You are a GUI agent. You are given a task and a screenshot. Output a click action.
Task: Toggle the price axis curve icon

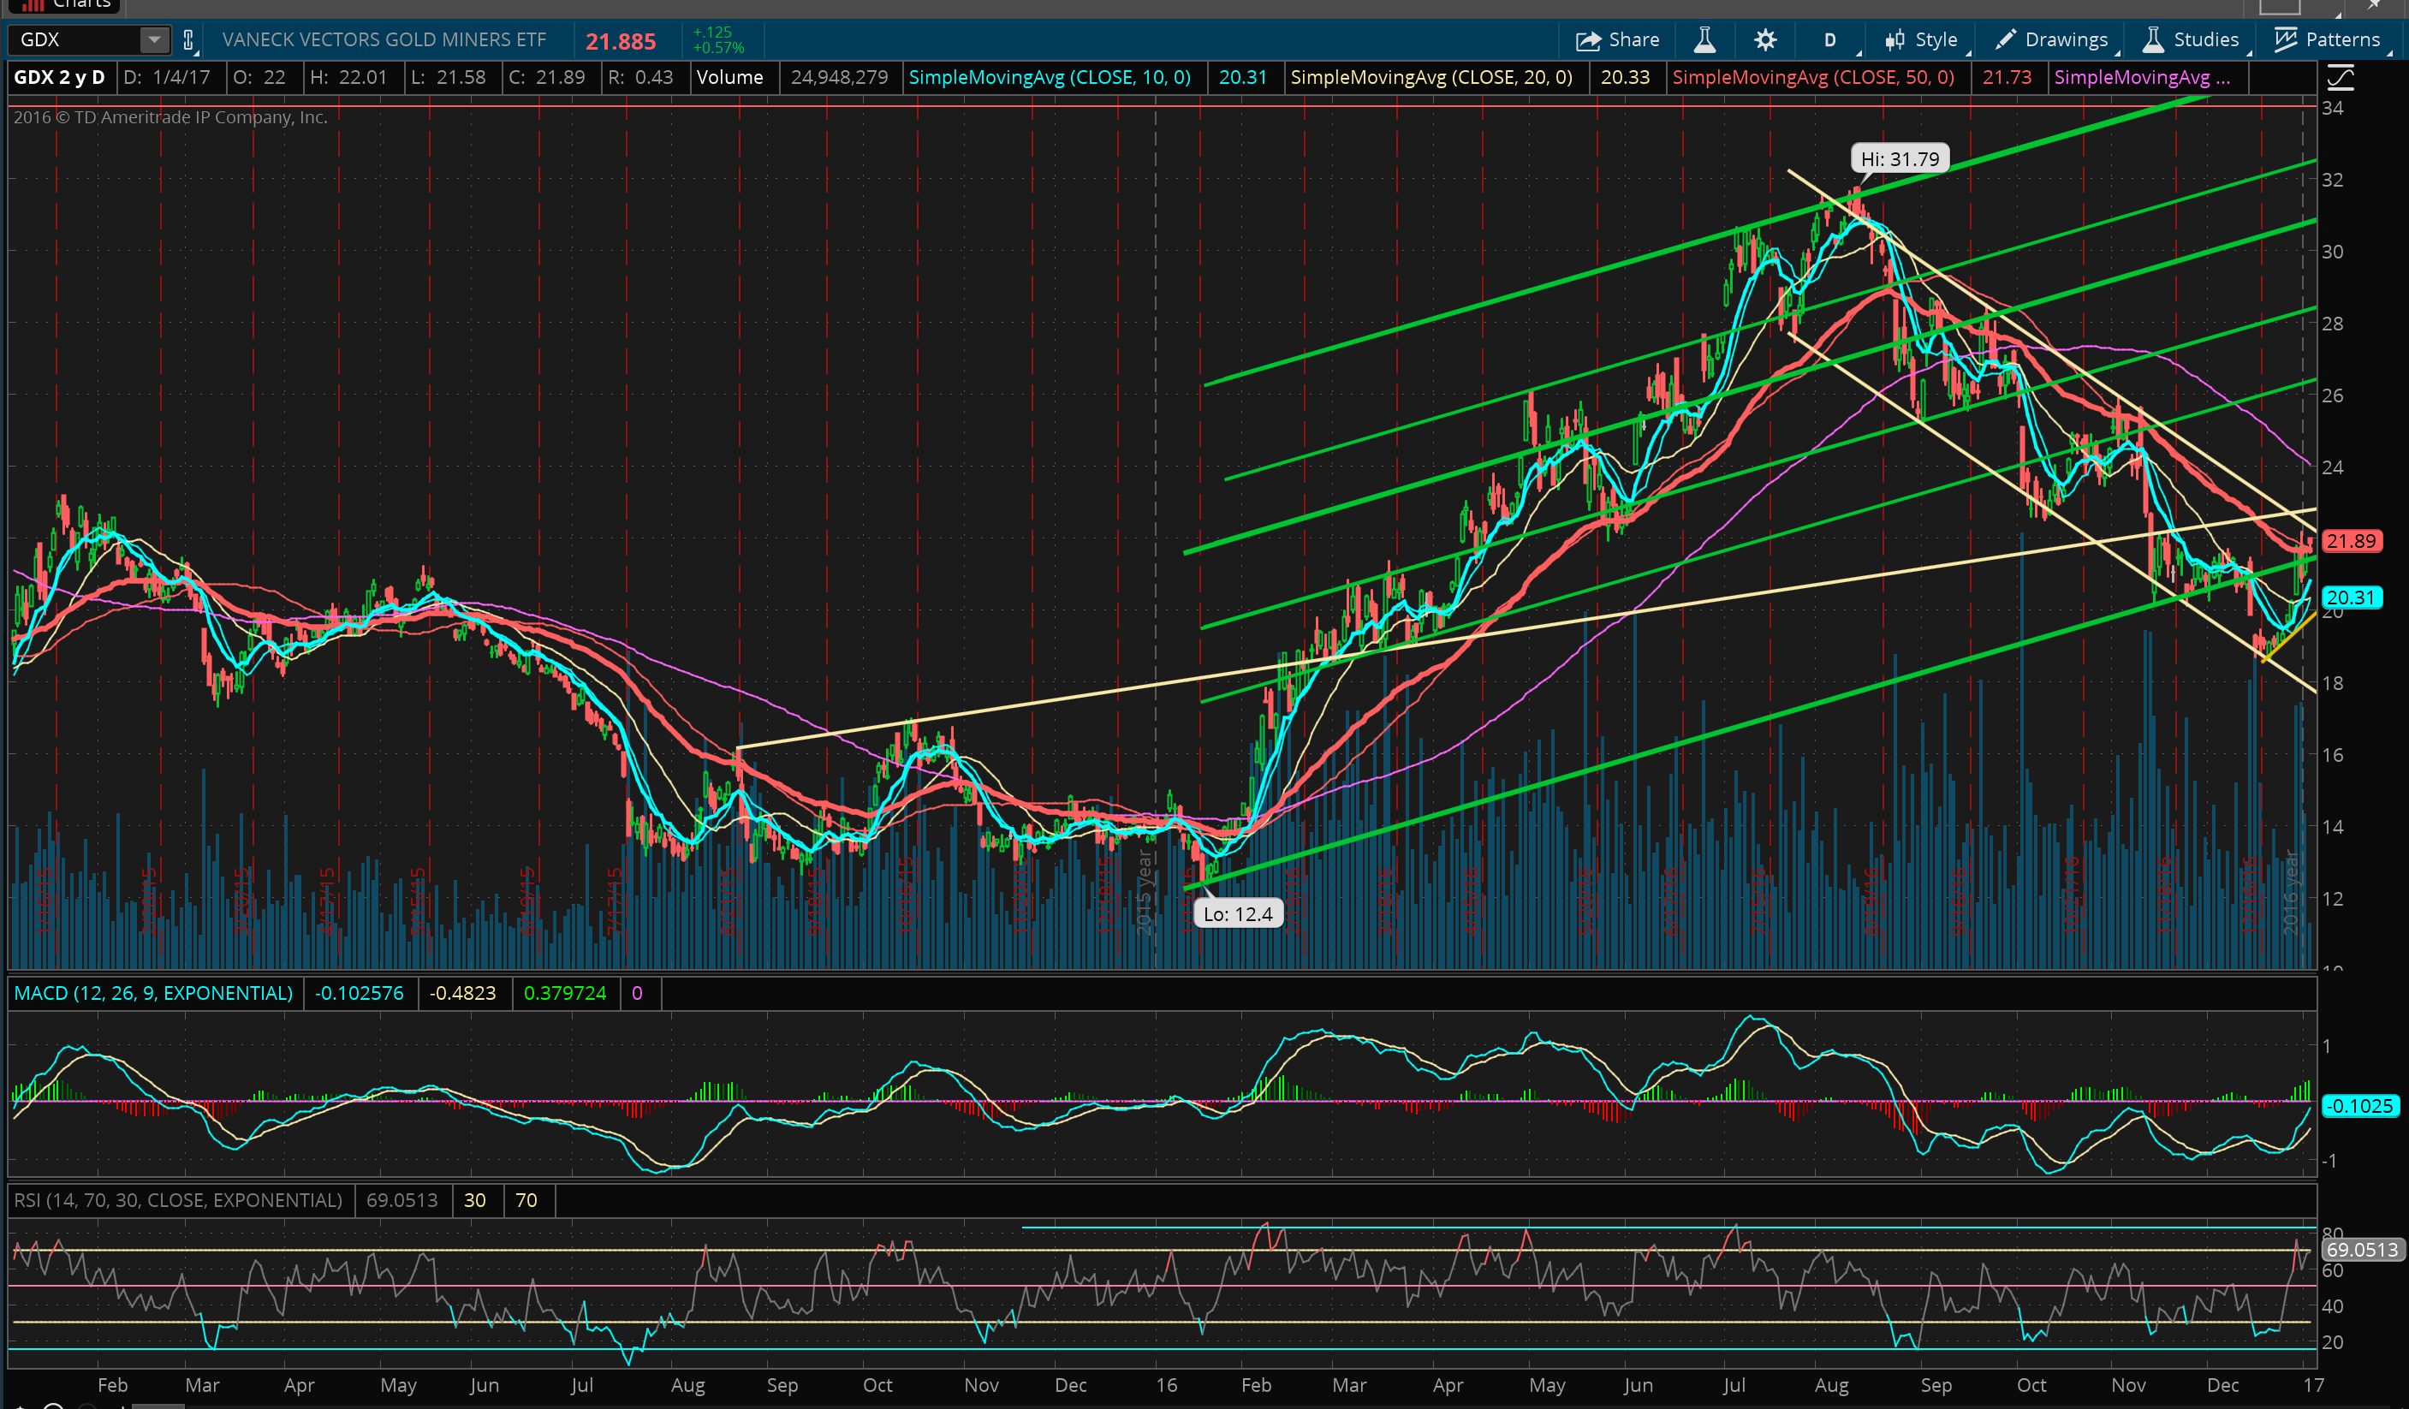[x=2341, y=77]
